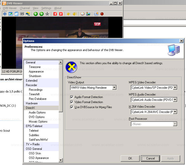Open the MPEG Audio Decoder dropdown
Screen dimensions: 186x165
pyautogui.click(x=175, y=100)
